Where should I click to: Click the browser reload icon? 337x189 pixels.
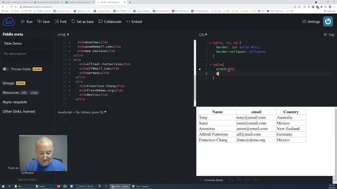point(12,7)
